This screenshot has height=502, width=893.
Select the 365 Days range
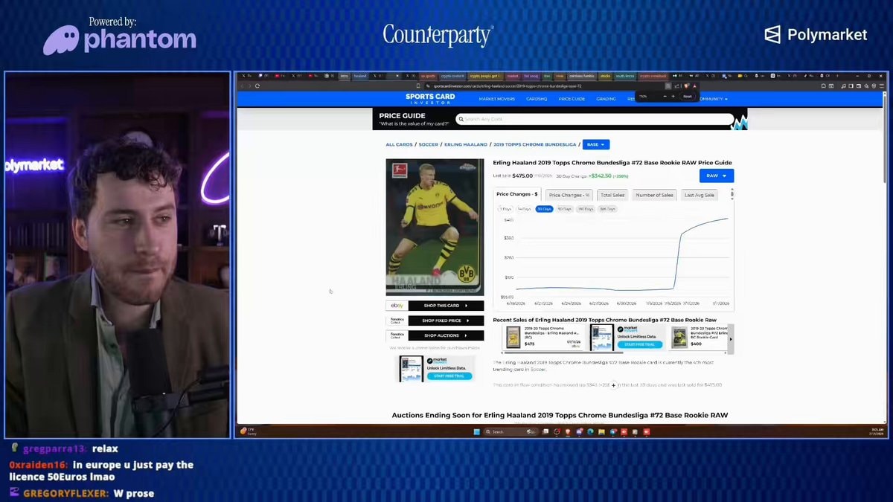(x=607, y=209)
